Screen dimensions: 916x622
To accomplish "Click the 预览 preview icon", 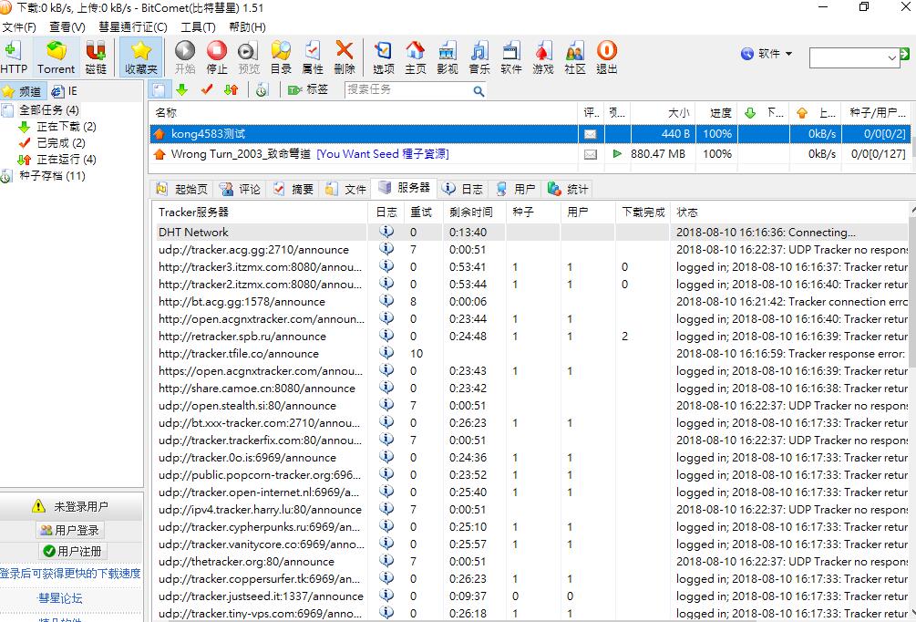I will [249, 57].
